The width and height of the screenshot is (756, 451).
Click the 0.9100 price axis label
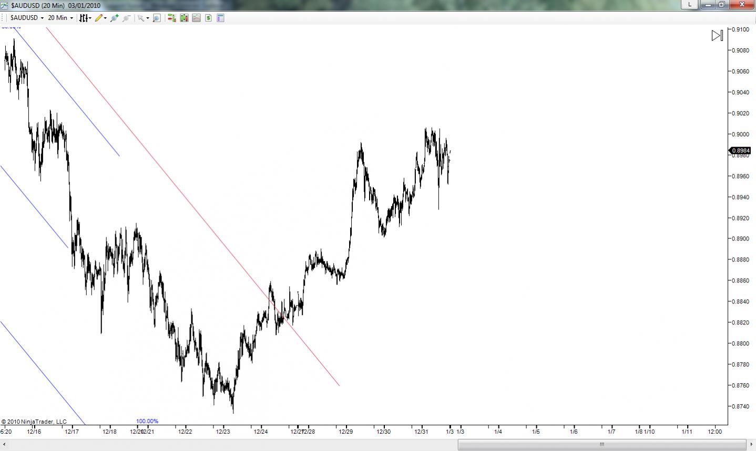point(740,29)
